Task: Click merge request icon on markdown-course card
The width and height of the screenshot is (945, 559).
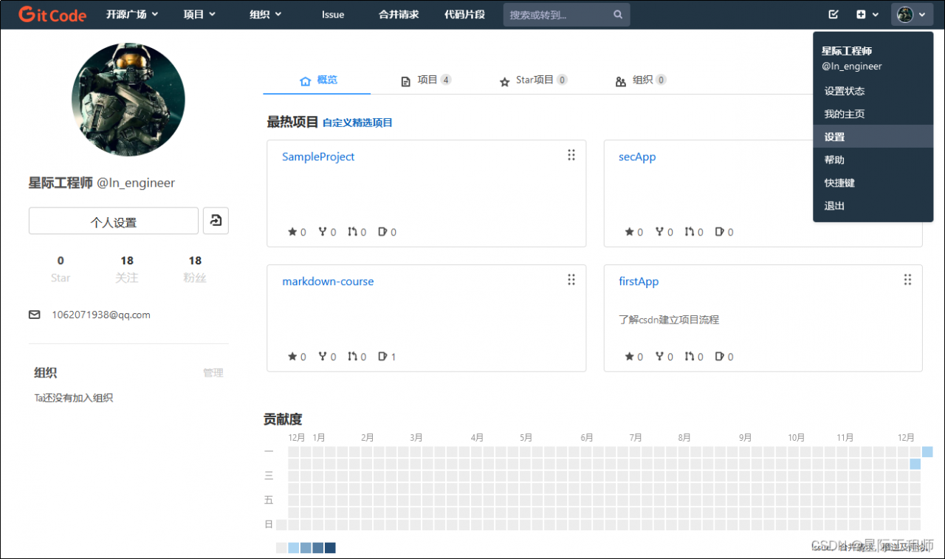Action: [x=353, y=357]
